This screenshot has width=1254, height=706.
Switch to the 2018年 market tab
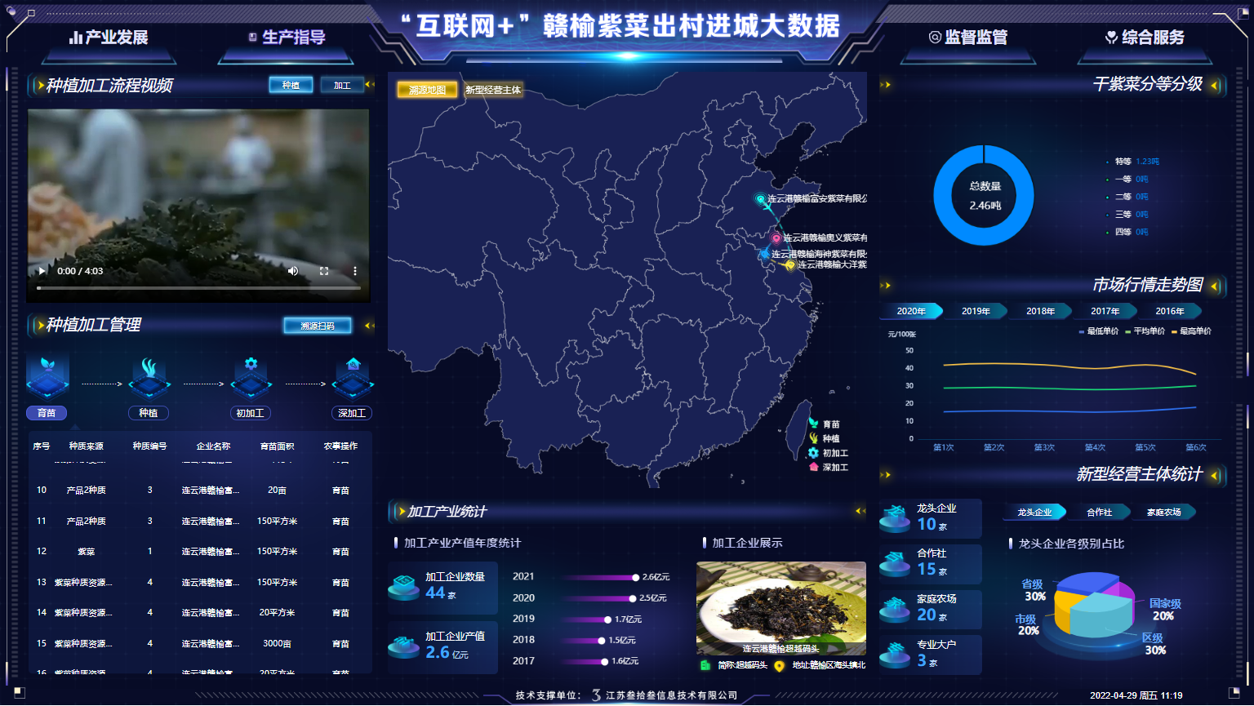1040,311
